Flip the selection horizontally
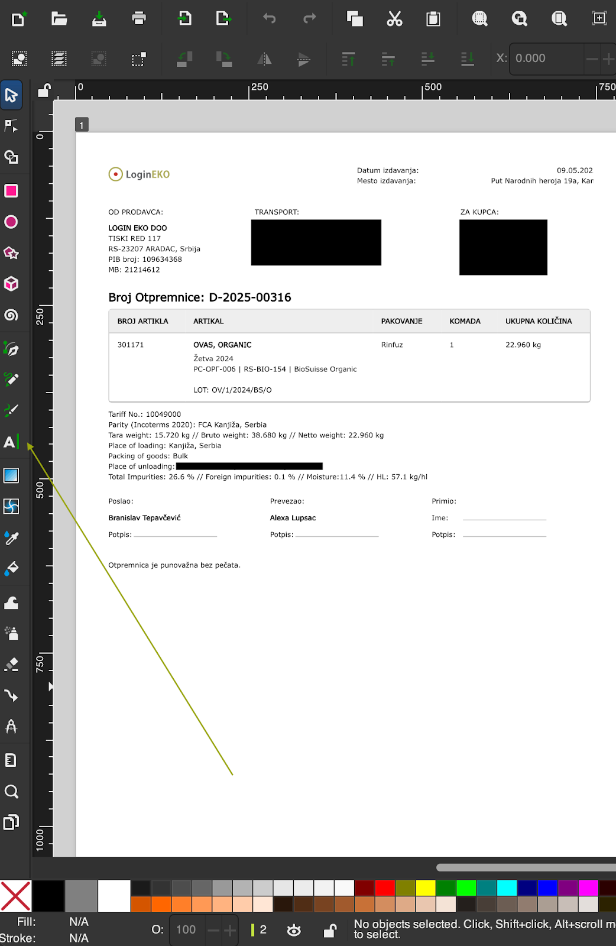This screenshot has height=946, width=616. coord(264,59)
